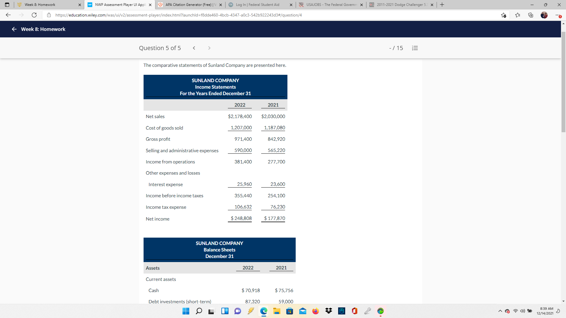The height and width of the screenshot is (318, 566).
Task: Click the volume icon in system tray
Action: point(523,311)
